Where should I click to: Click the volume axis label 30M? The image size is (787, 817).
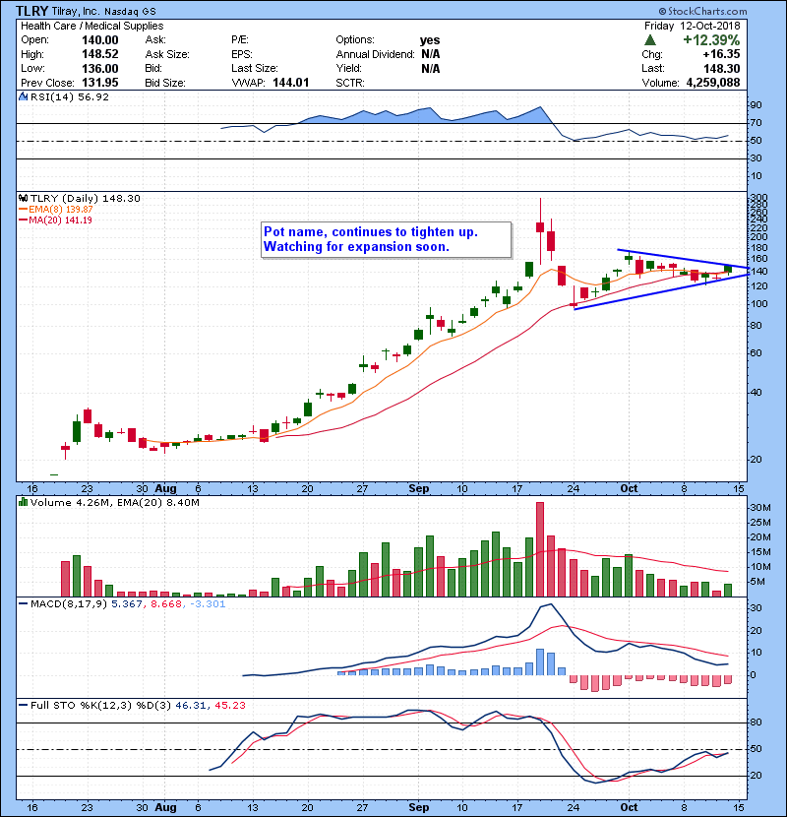click(x=759, y=508)
